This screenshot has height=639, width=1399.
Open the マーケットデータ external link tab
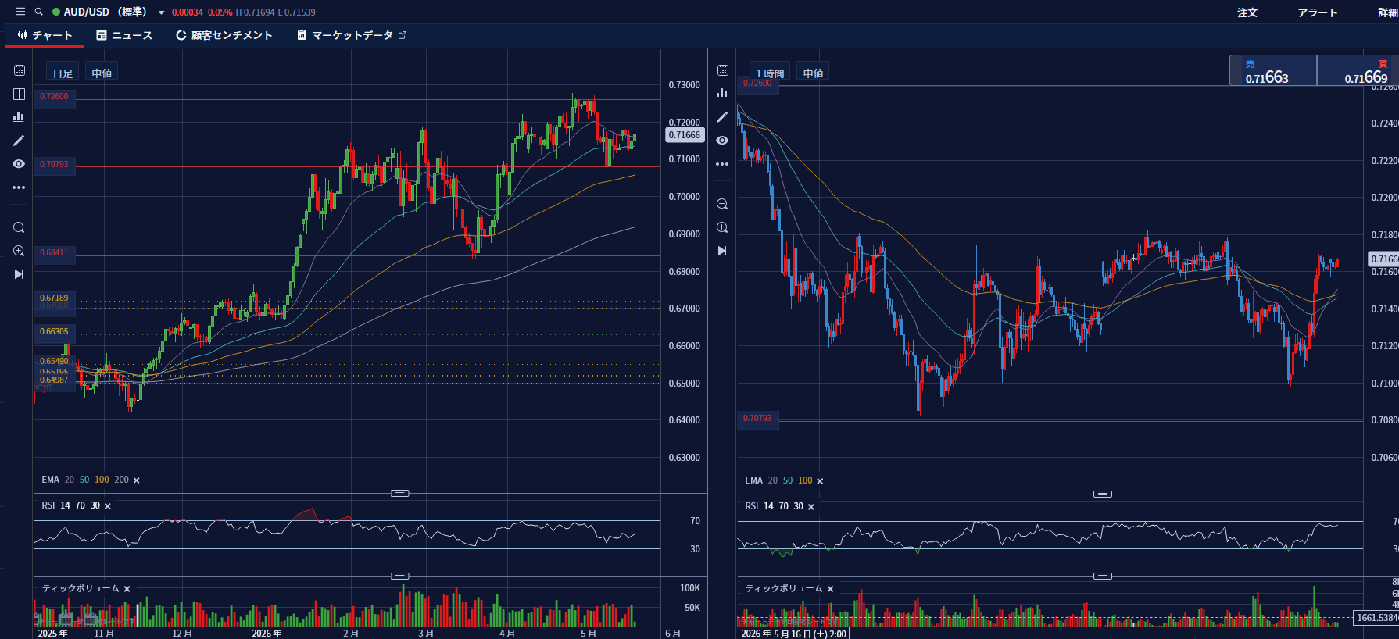coord(352,35)
